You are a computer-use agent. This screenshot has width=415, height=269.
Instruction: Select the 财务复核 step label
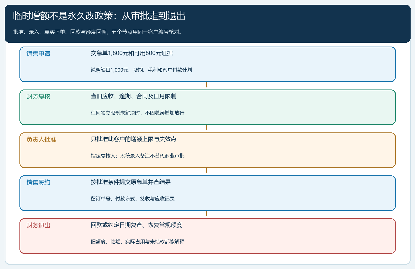[38, 96]
